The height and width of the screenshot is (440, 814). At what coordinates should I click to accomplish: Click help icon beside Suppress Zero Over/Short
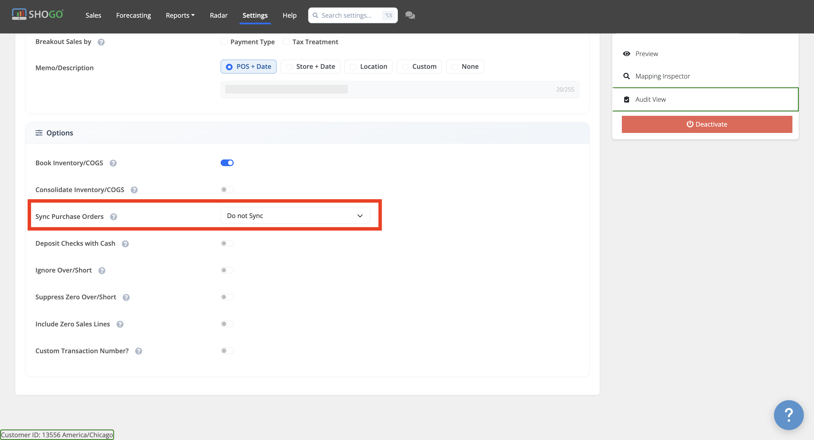(126, 297)
